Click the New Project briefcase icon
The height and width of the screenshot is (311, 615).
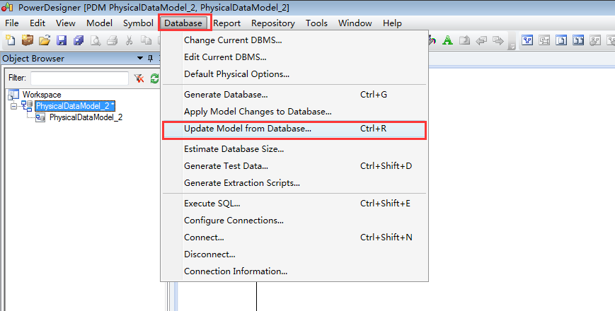tap(28, 40)
